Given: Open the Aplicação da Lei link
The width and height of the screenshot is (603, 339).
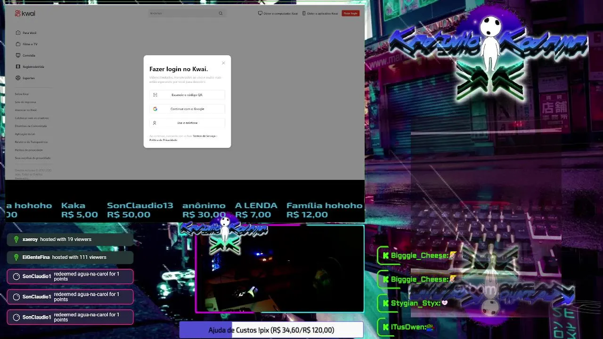Looking at the screenshot, I should click(25, 134).
